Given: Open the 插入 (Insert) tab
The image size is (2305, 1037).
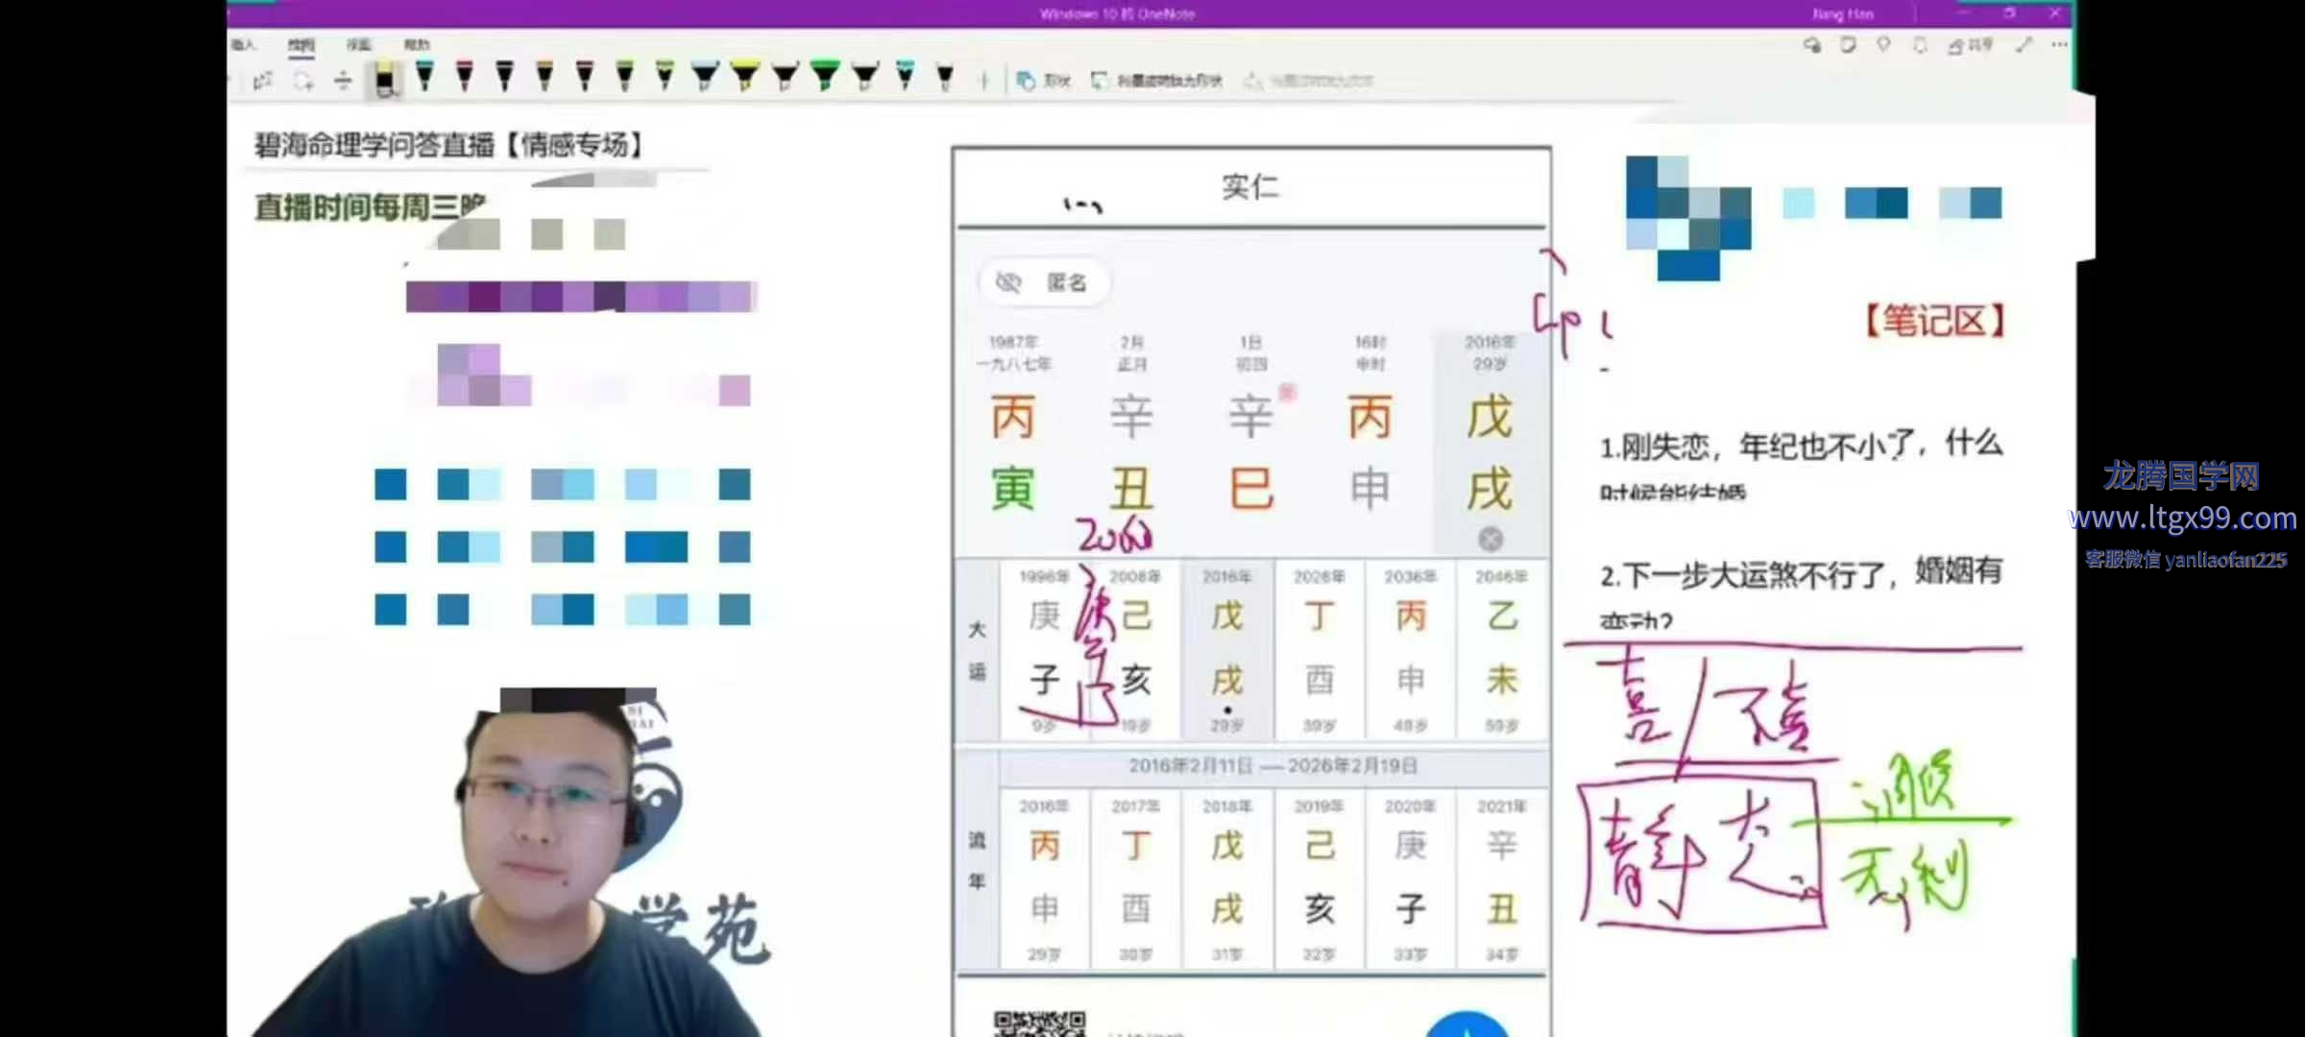Looking at the screenshot, I should click(x=243, y=44).
